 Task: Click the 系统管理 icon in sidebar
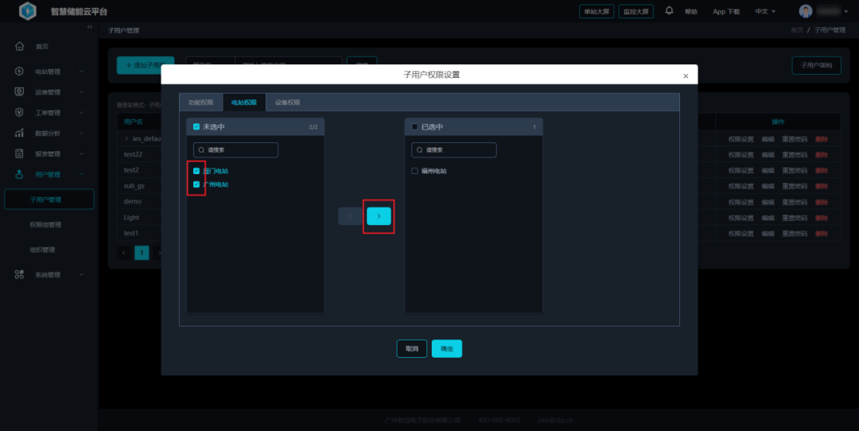[20, 274]
